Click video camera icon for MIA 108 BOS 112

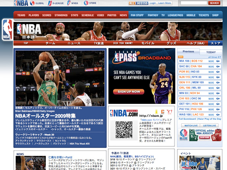218,61
